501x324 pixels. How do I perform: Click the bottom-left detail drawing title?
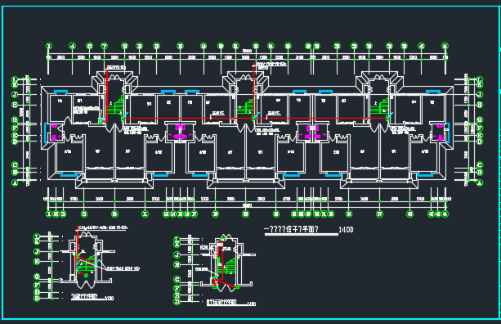(x=85, y=297)
